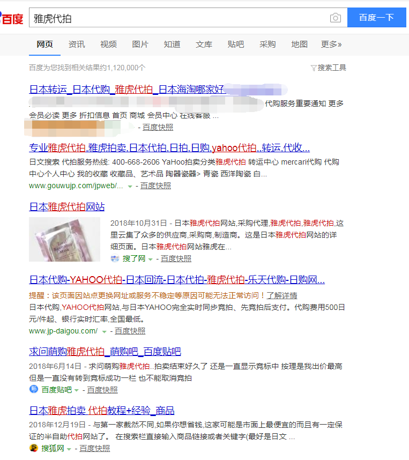The width and height of the screenshot is (409, 460).
Task: Click 了解详情 in the warning notice
Action: (x=281, y=295)
